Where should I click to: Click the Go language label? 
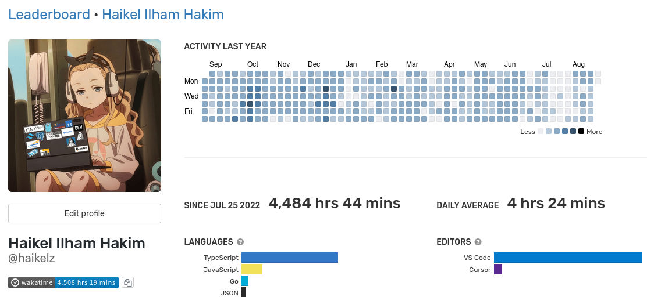click(x=234, y=282)
